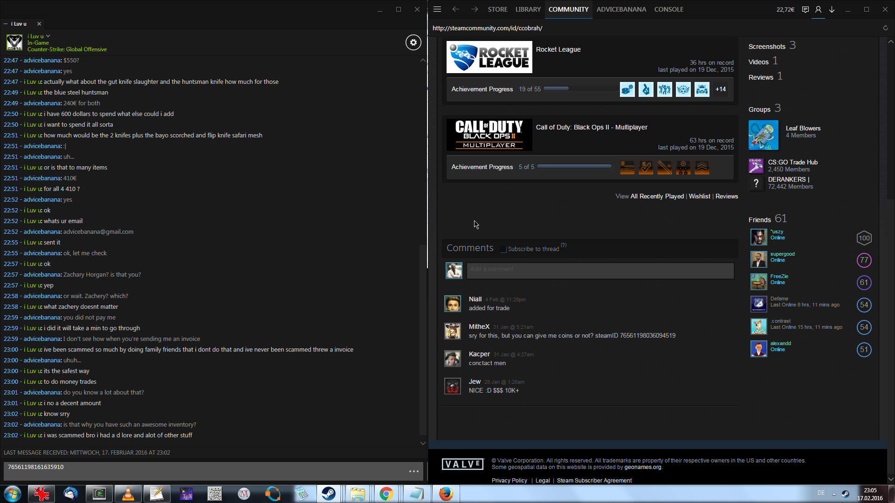Viewport: 895px width, 503px height.
Task: Open the Wishlist link
Action: (x=699, y=196)
